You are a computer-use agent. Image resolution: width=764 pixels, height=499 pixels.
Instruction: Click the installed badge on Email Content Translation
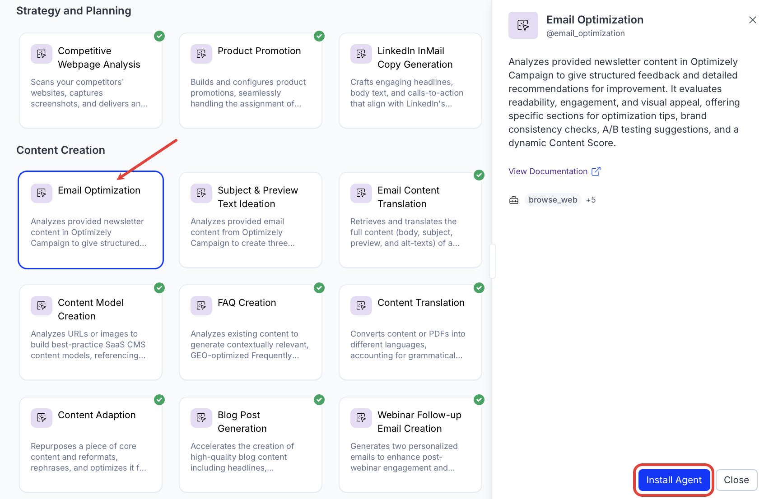coord(479,175)
